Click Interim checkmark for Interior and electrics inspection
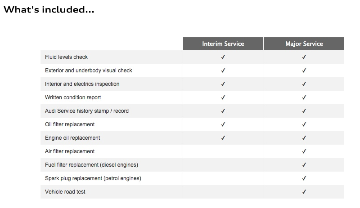 coord(223,84)
